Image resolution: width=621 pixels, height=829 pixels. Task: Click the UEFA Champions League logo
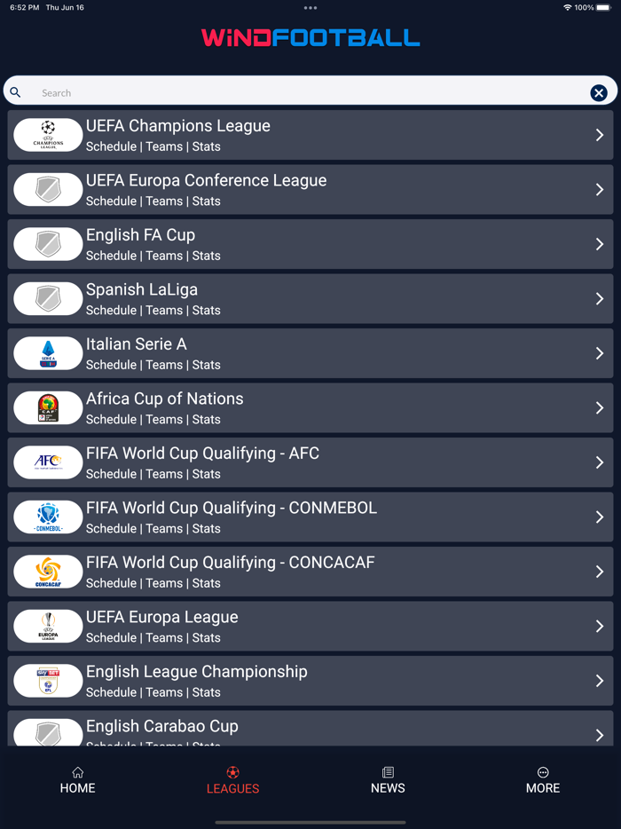point(48,135)
